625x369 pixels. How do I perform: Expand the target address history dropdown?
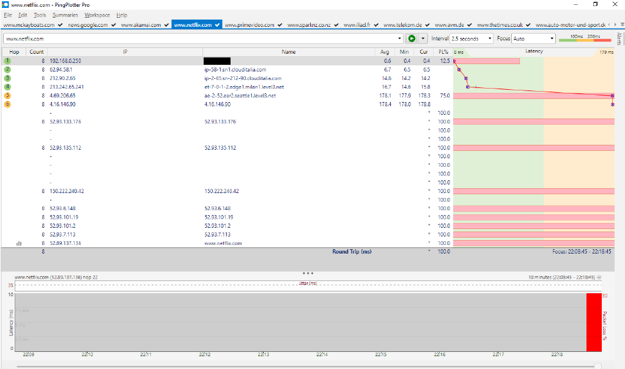(399, 38)
